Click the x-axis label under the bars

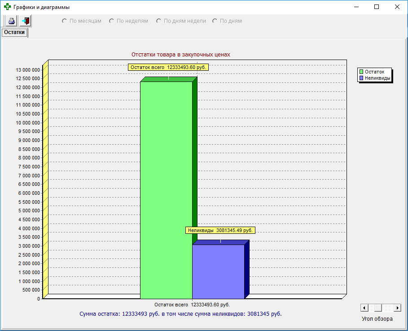[x=192, y=305]
